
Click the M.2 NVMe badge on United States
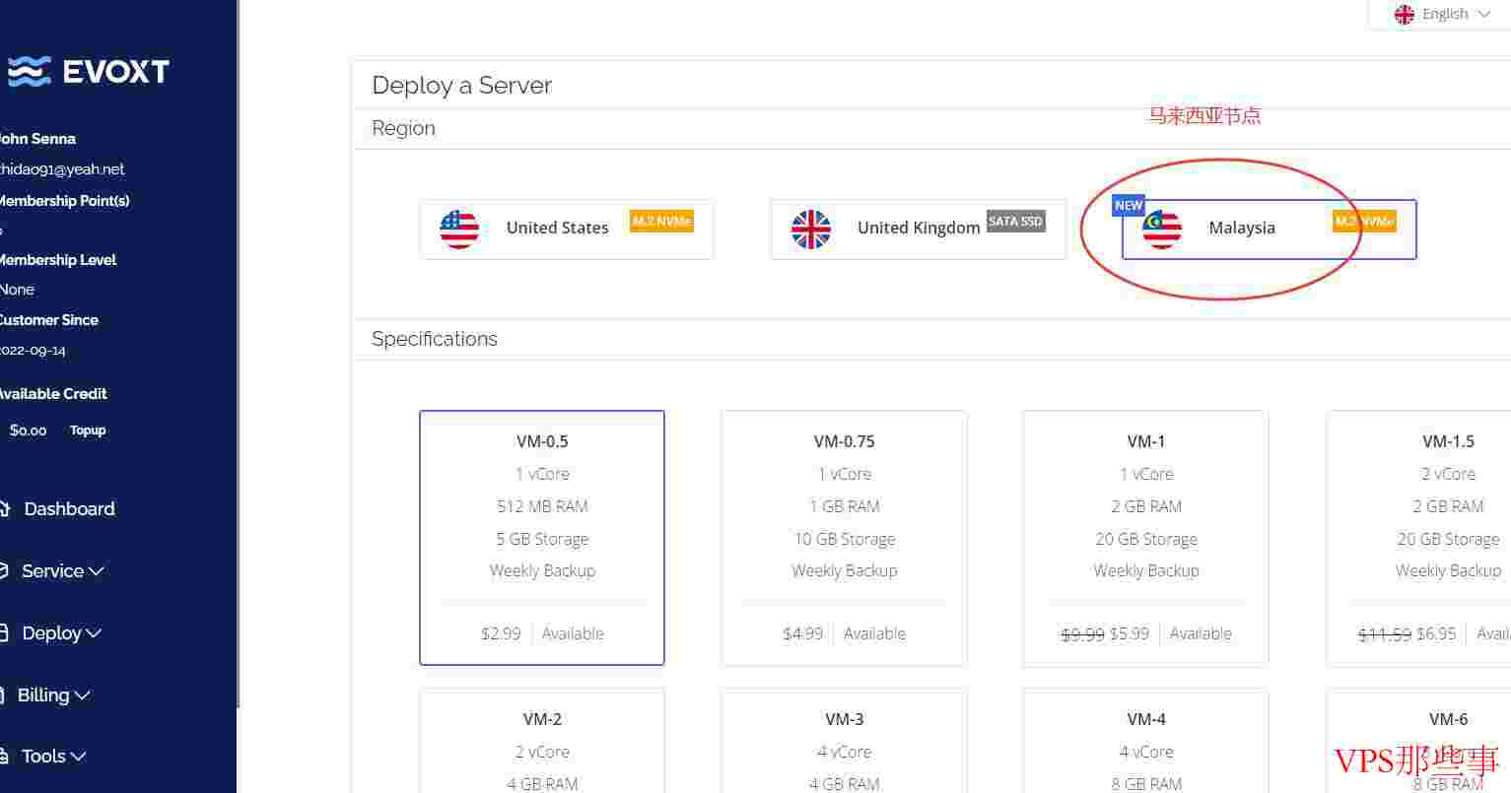661,222
